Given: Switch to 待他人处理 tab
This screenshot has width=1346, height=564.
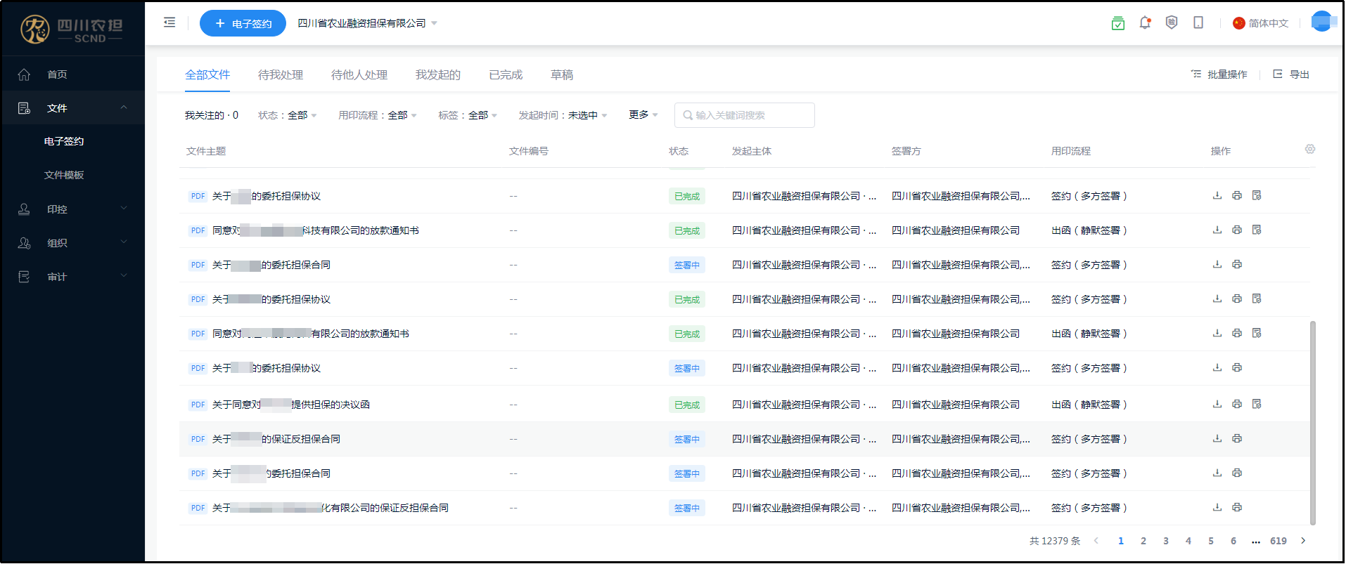Looking at the screenshot, I should (x=359, y=74).
